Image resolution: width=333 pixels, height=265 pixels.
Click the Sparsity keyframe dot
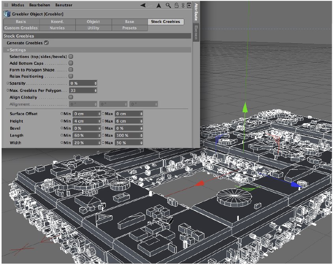[7, 83]
